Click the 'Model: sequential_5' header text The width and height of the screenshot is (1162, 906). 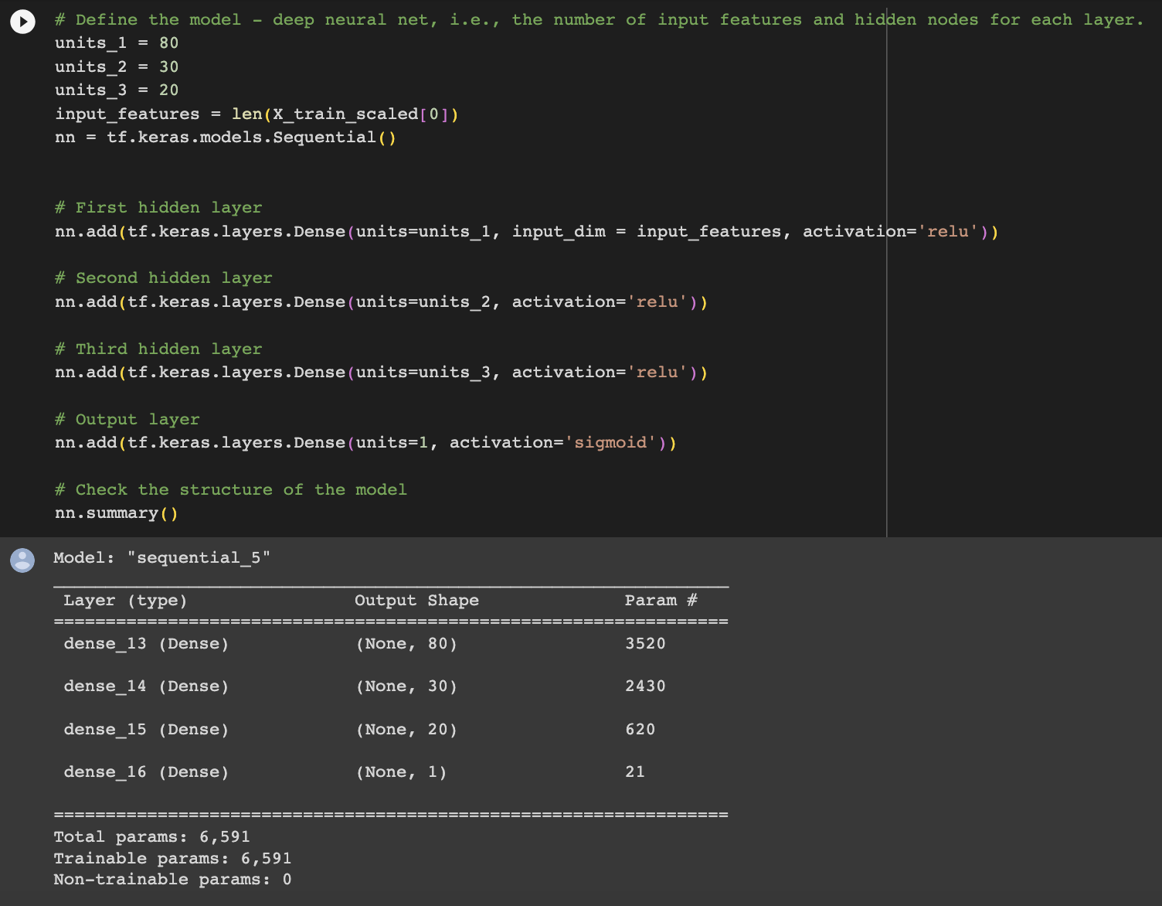pyautogui.click(x=161, y=557)
